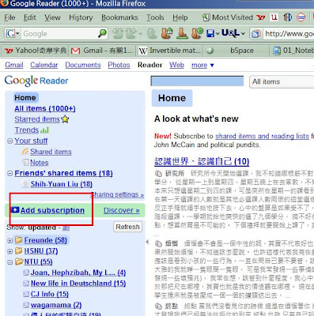Switch to the Yahoo dictionary tab
The image size is (314, 316).
36,51
